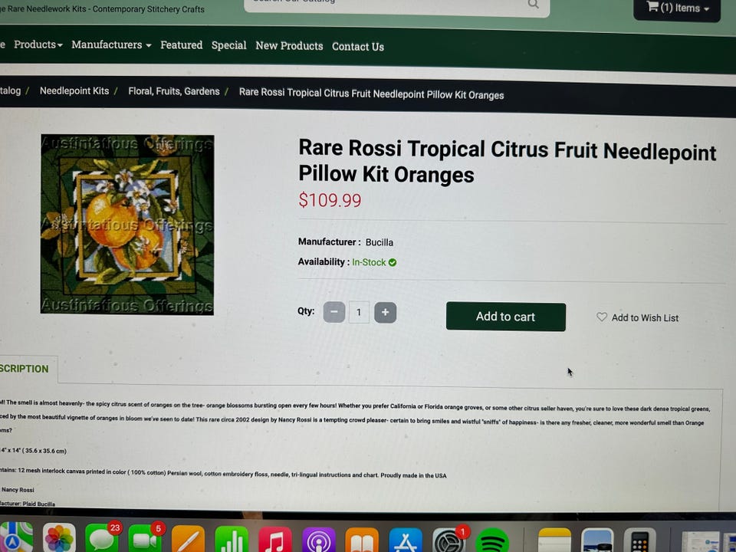Open the Contact Us page
The image size is (736, 552).
click(358, 47)
